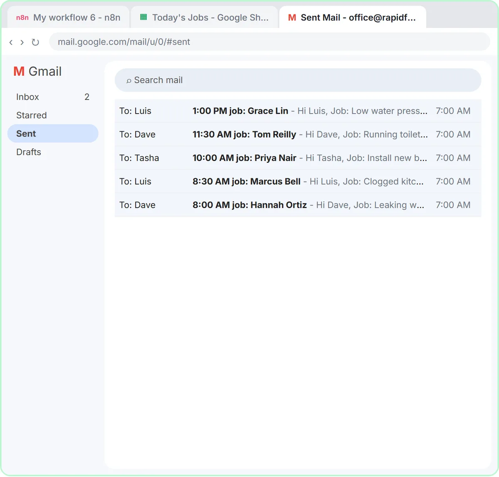Click the 7:00 AM timestamp on the Hannah Ortiz email
This screenshot has height=477, width=499.
point(453,205)
